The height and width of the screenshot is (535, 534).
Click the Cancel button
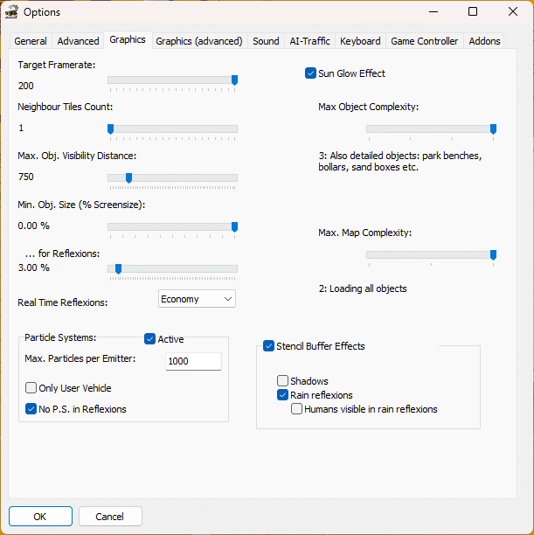coord(110,516)
